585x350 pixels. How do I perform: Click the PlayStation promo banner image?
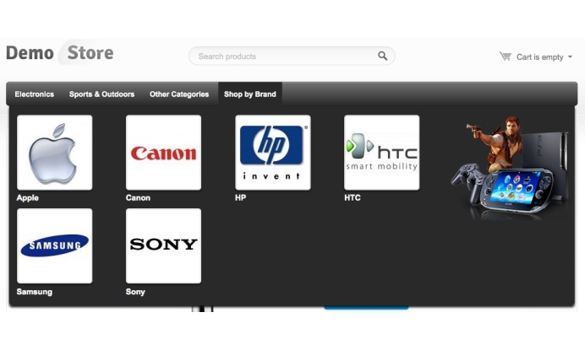click(x=510, y=168)
